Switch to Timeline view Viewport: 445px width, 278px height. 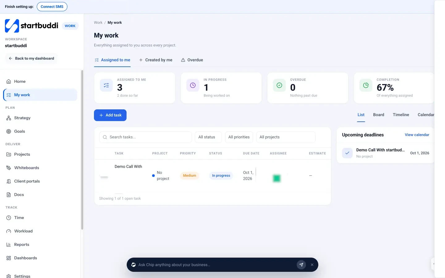coord(401,115)
